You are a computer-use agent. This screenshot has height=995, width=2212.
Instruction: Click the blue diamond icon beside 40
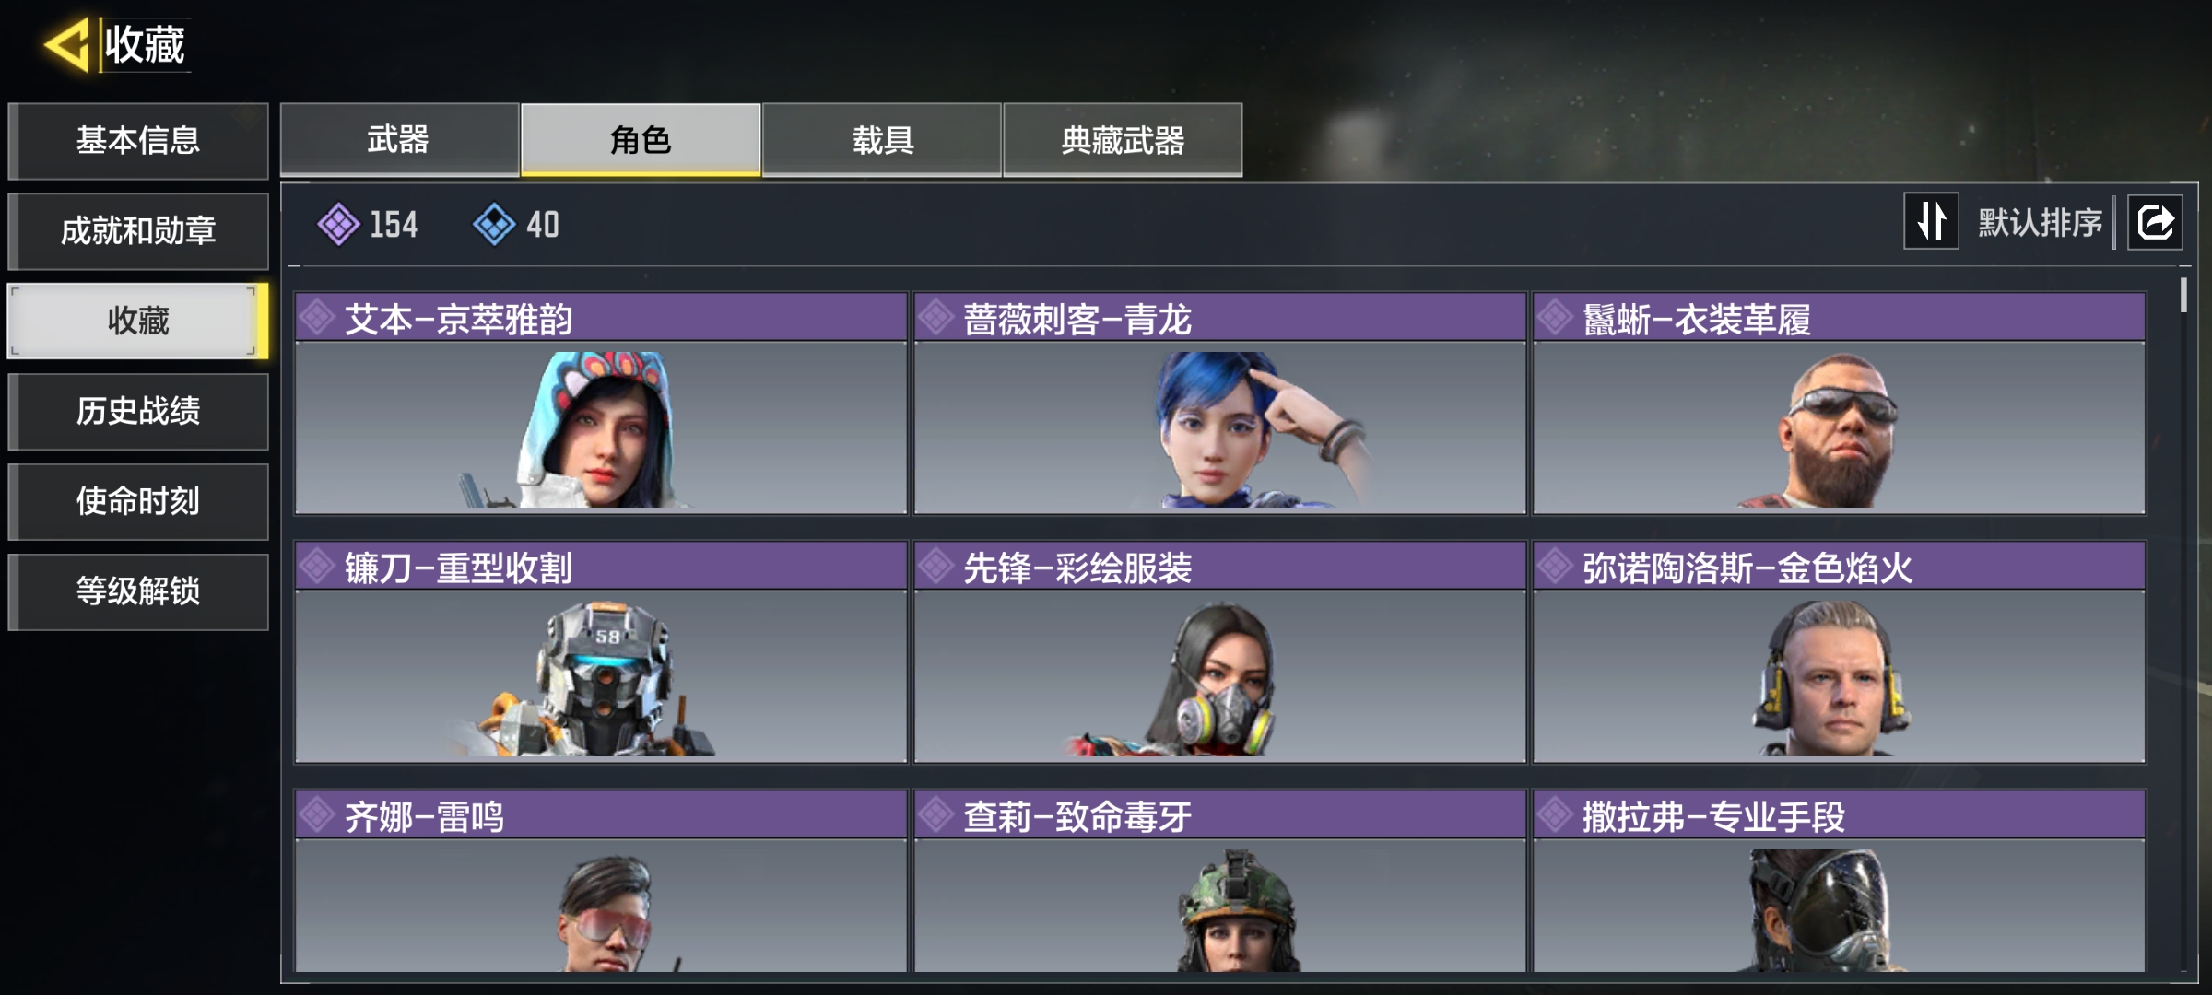click(494, 224)
